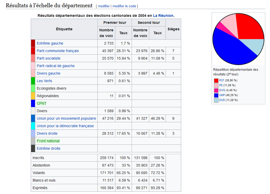
Task: Open Parti communiste français link
Action: click(x=58, y=51)
